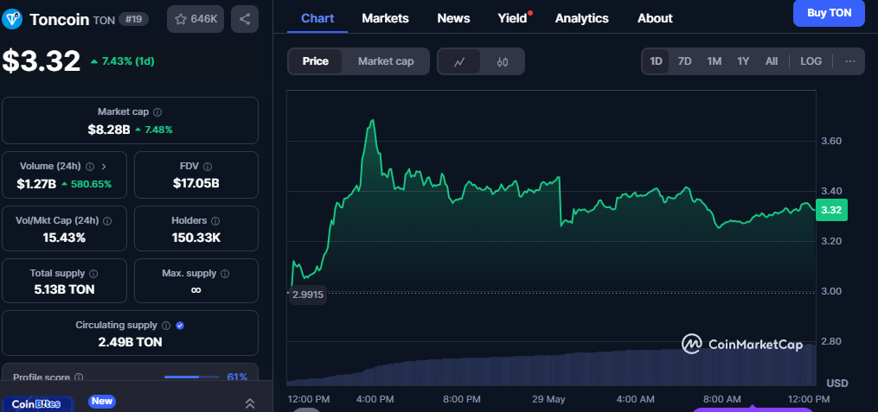Set chart range to 1M
Image resolution: width=878 pixels, height=412 pixels.
(x=714, y=61)
